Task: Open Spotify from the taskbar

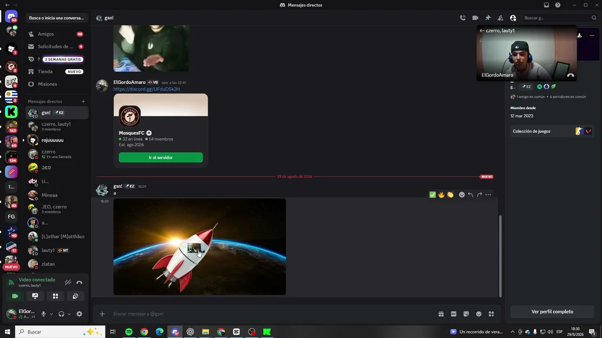Action: (129, 332)
